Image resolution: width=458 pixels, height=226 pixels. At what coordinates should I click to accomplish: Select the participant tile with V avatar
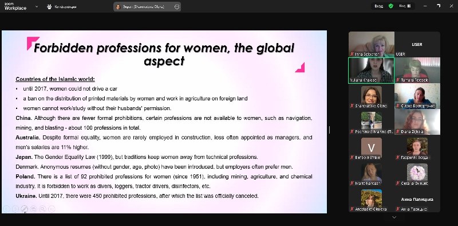pyautogui.click(x=371, y=148)
